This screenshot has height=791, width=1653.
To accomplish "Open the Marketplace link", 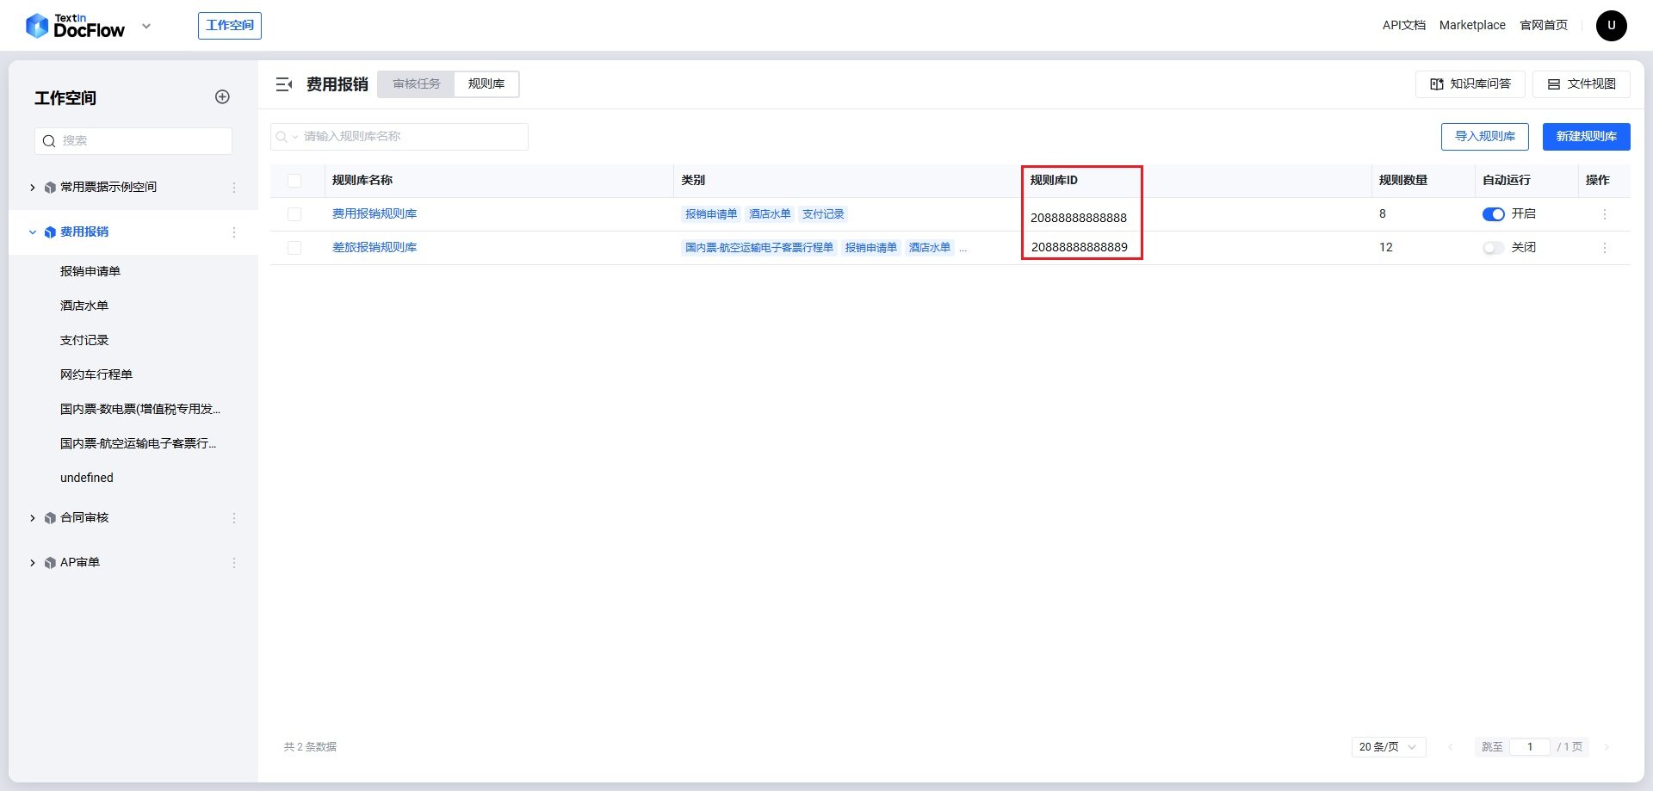I will tap(1472, 25).
